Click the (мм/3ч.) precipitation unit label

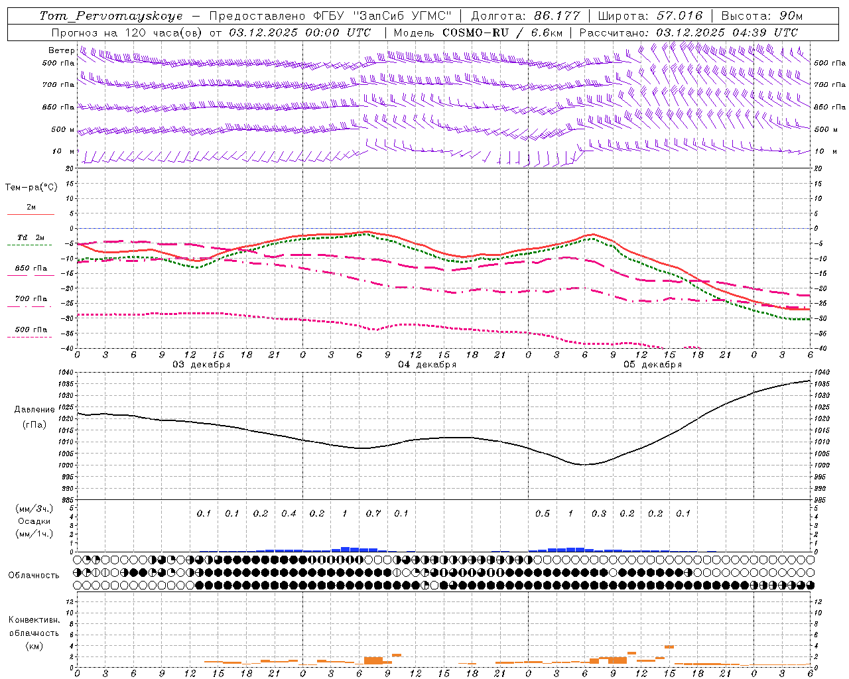[34, 509]
